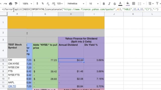Select row 5 header
This screenshot has height=90, width=161.
tap(3, 60)
